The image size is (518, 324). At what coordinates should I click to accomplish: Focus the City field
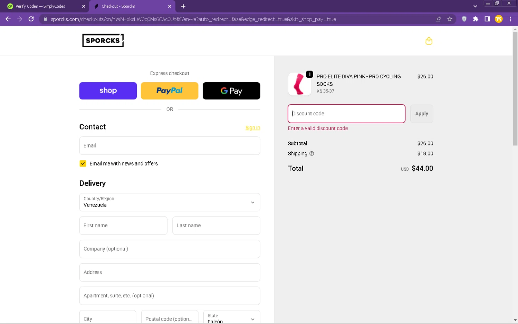pyautogui.click(x=108, y=317)
